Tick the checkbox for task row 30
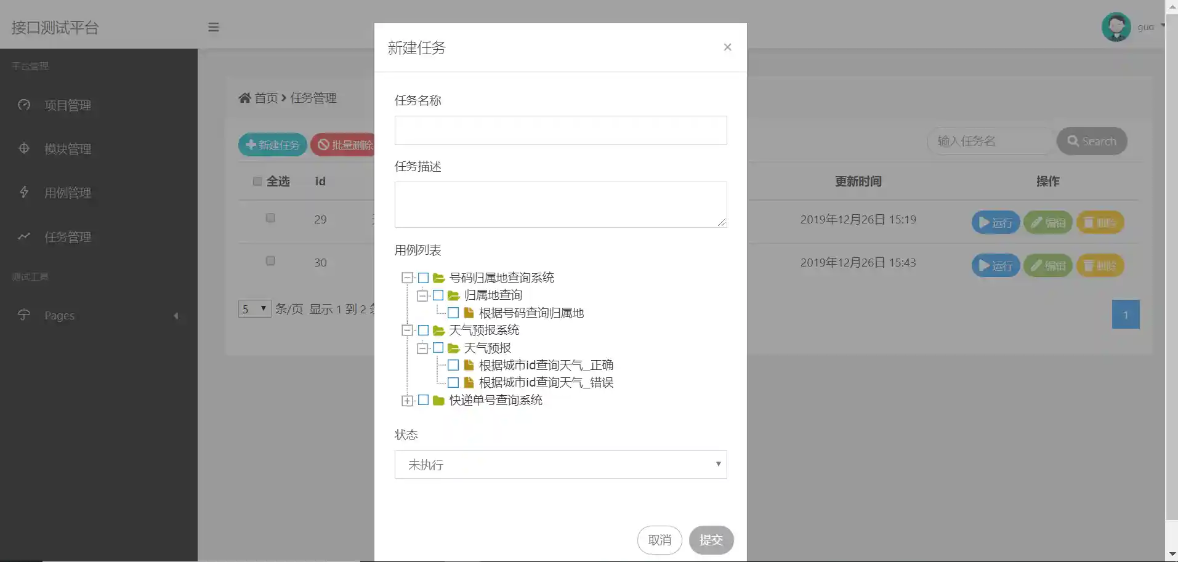Image resolution: width=1178 pixels, height=562 pixels. click(270, 261)
